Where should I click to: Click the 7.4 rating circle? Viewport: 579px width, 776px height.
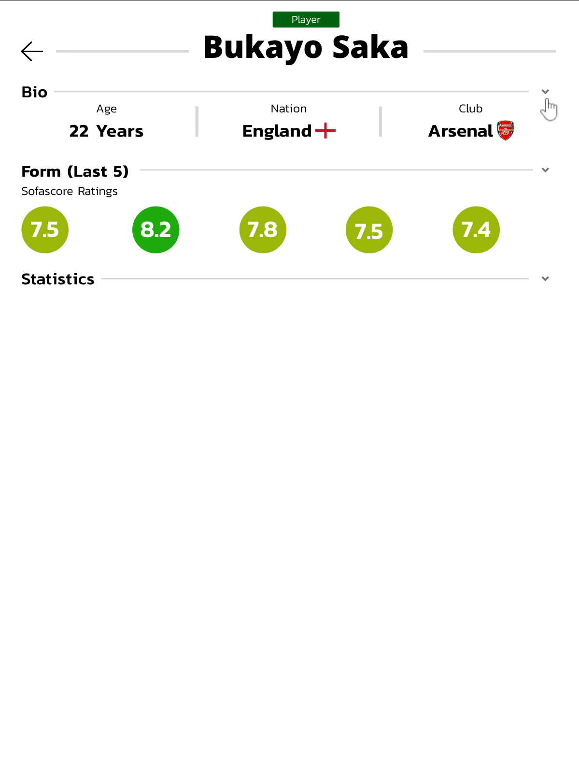pyautogui.click(x=476, y=230)
